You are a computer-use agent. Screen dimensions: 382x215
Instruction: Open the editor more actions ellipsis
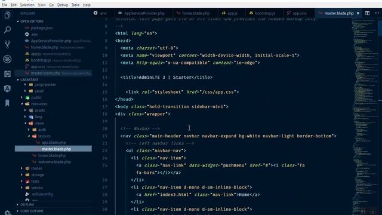click(377, 13)
